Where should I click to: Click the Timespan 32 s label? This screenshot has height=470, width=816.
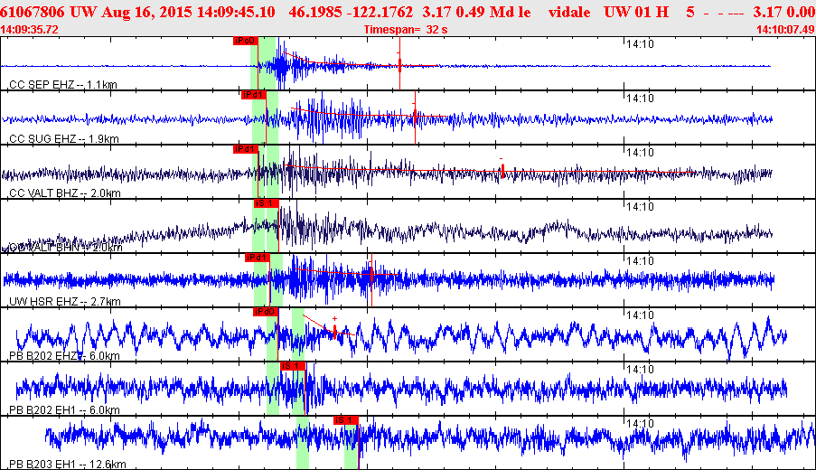[x=405, y=30]
